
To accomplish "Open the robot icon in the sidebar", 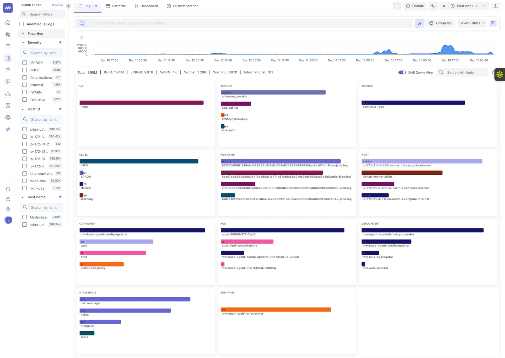I will 8,94.
